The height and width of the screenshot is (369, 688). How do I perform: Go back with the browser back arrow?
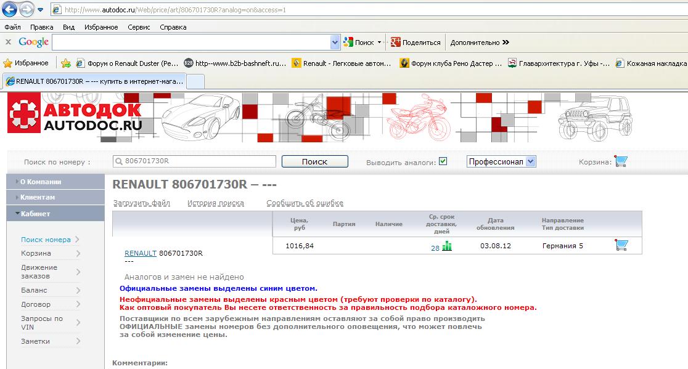click(x=10, y=9)
